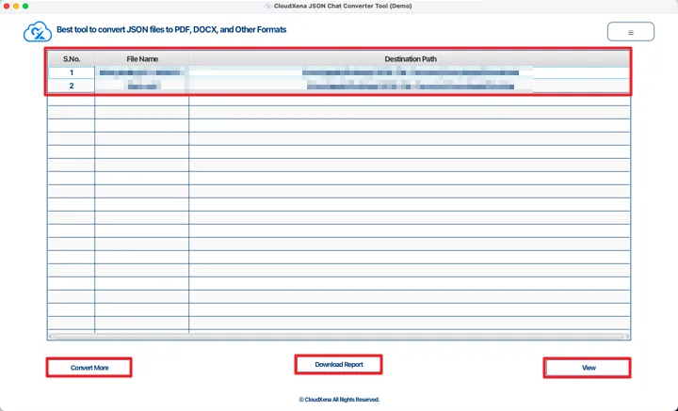Maximize window using green button
Screen dimensions: 678x411
click(25, 6)
